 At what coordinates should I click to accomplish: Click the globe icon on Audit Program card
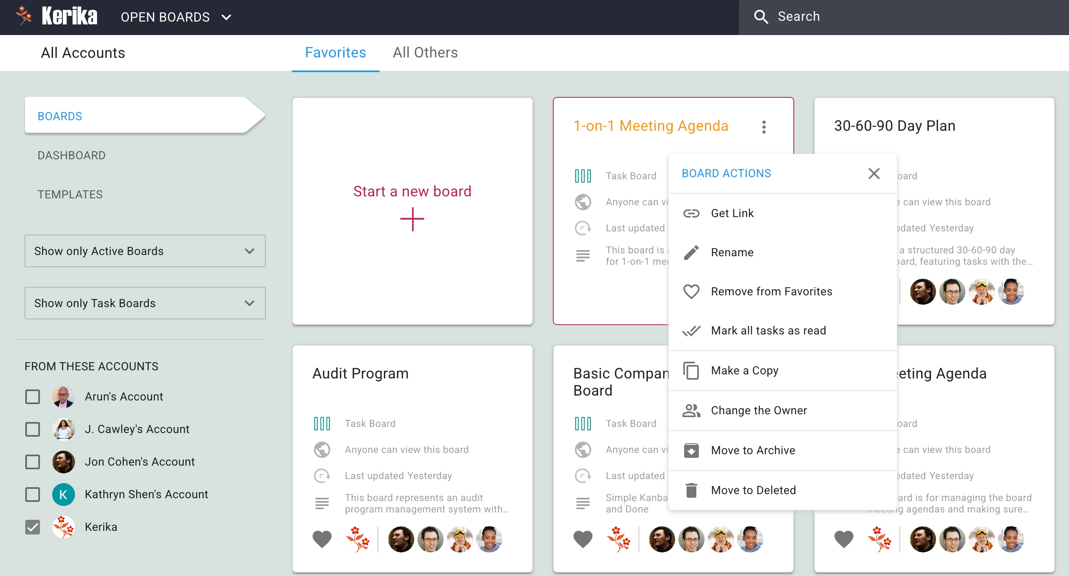point(322,450)
